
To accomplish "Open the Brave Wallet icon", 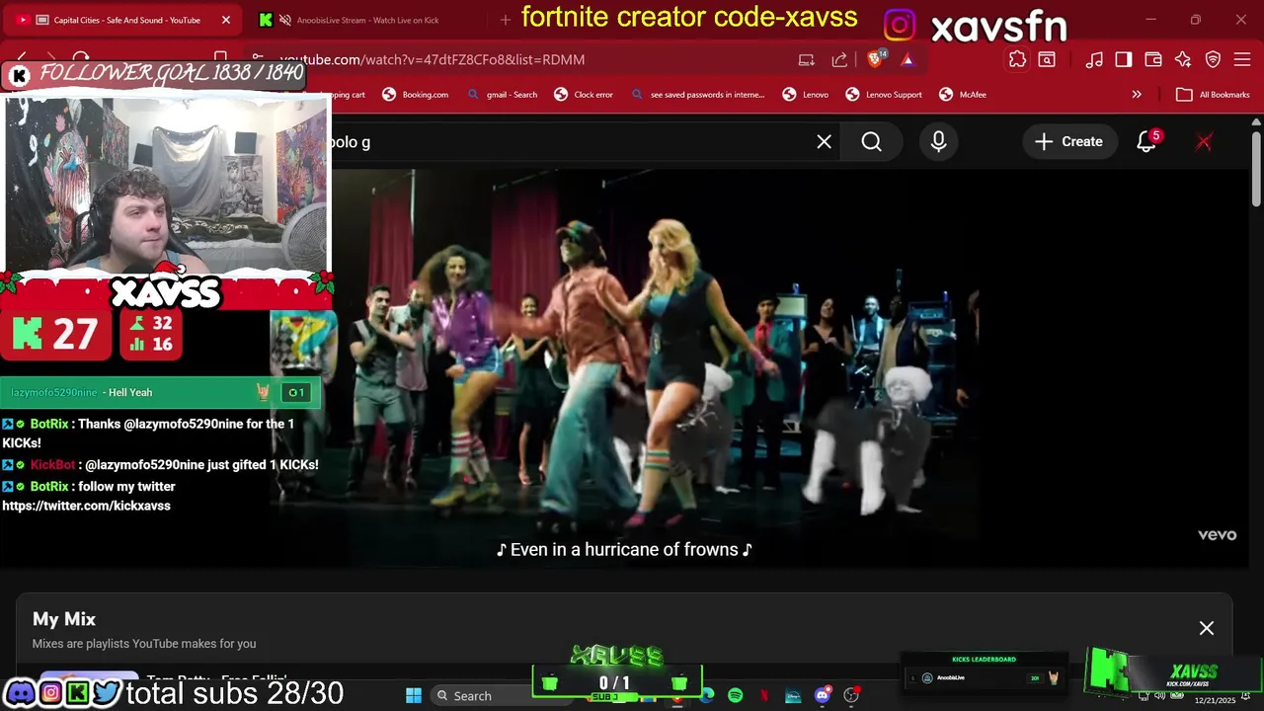I will 1152,60.
